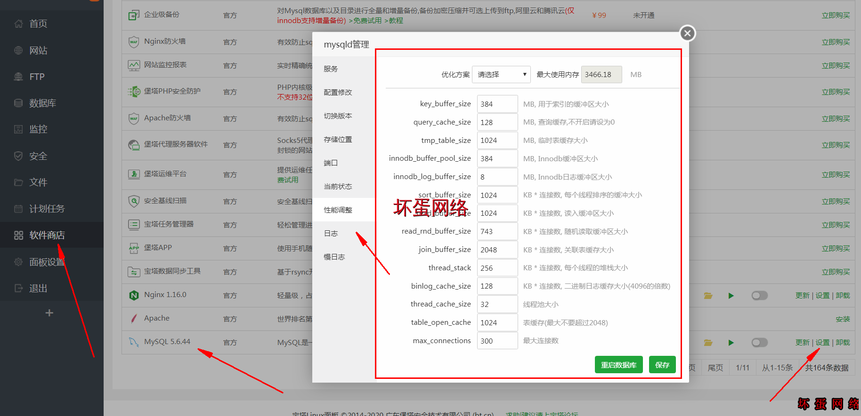
Task: Click the 计划任务 calendar icon in sidebar
Action: pos(18,209)
